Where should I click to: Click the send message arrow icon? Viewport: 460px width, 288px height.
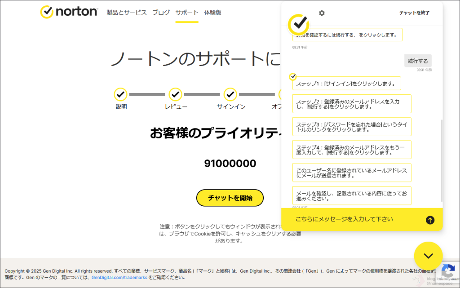tap(430, 220)
